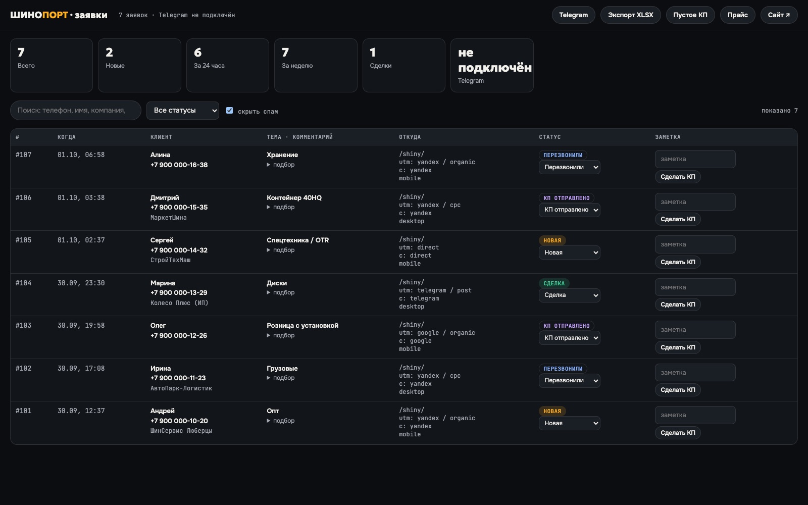Open the 'Прайс' button
The width and height of the screenshot is (808, 505).
[x=737, y=15]
